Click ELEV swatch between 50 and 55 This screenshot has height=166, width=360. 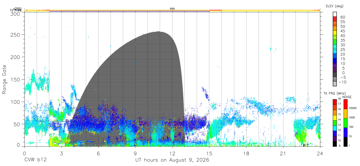click(x=335, y=23)
